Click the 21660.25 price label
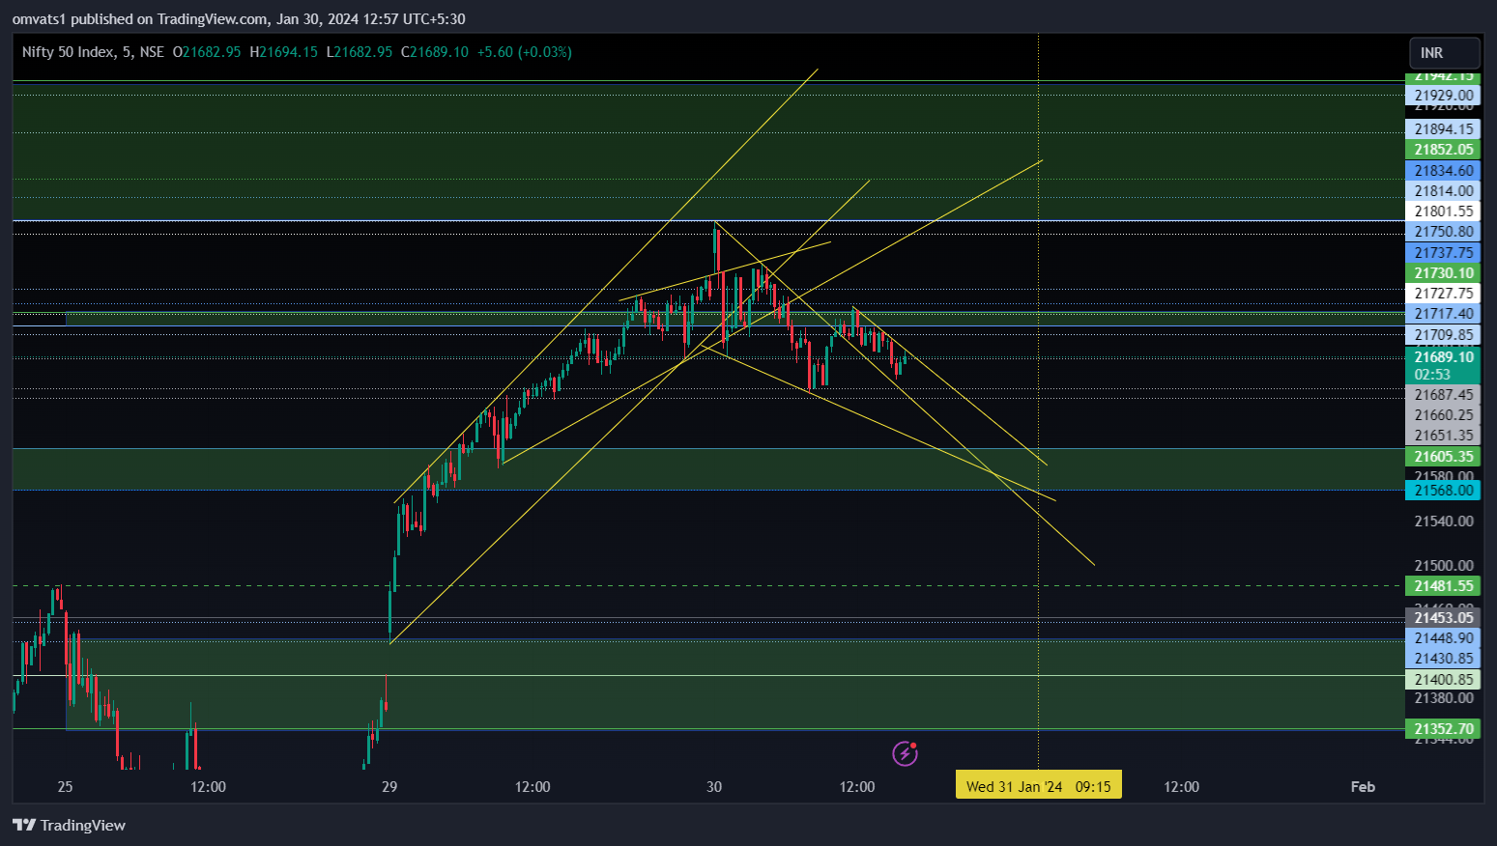 (x=1442, y=414)
